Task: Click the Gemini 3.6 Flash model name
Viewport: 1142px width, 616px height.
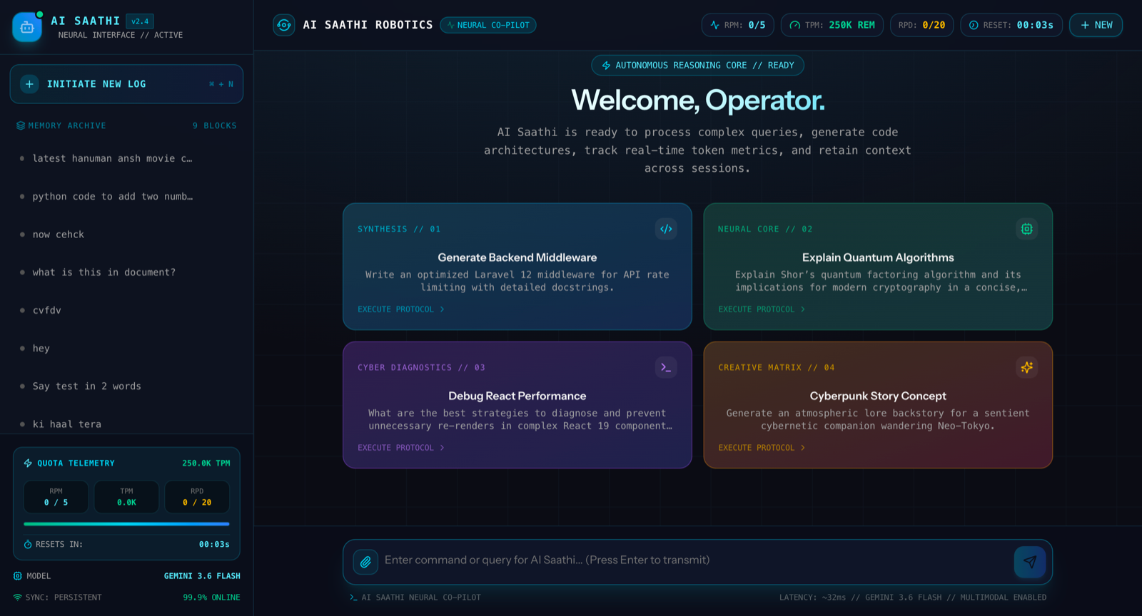Action: pos(202,576)
